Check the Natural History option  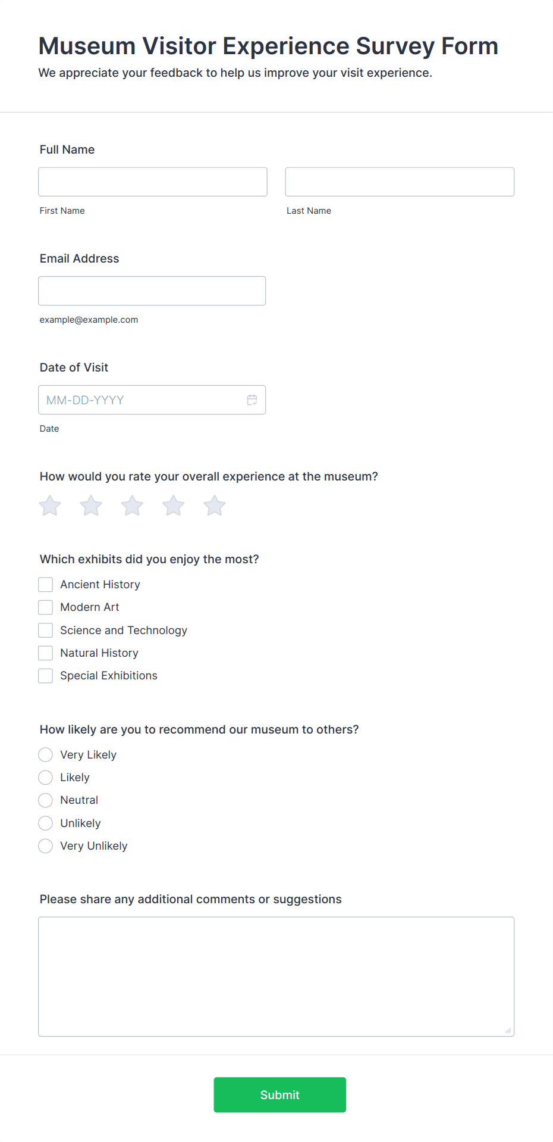click(45, 653)
